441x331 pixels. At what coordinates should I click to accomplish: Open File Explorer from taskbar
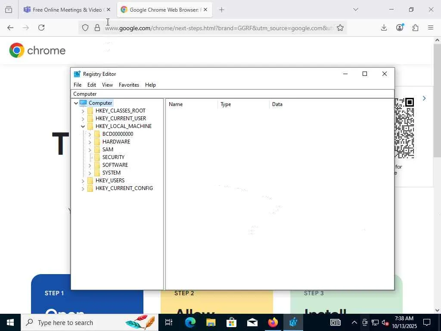(x=211, y=322)
